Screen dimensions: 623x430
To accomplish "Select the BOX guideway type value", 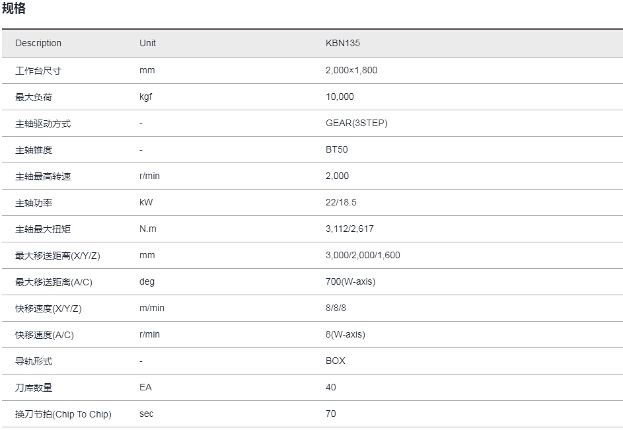I will 336,361.
